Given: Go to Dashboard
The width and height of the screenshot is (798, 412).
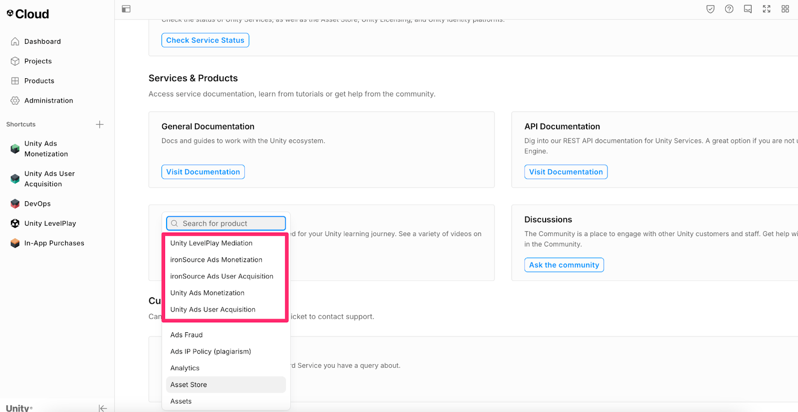Looking at the screenshot, I should pos(42,41).
